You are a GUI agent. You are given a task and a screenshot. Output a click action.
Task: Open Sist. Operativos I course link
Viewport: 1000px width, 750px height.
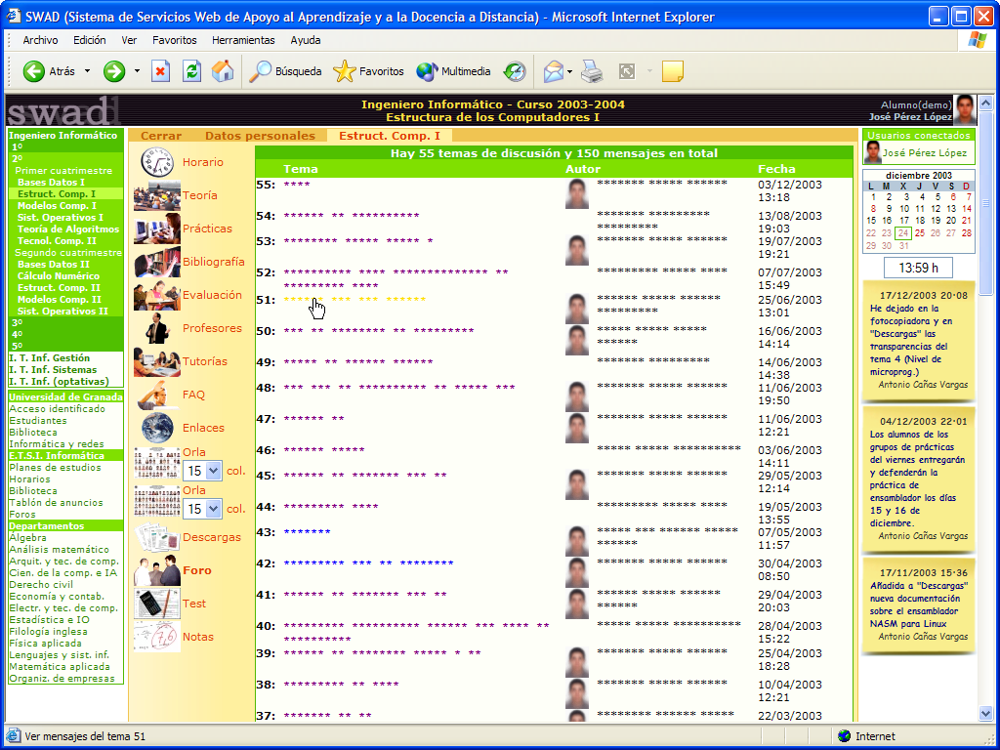61,217
